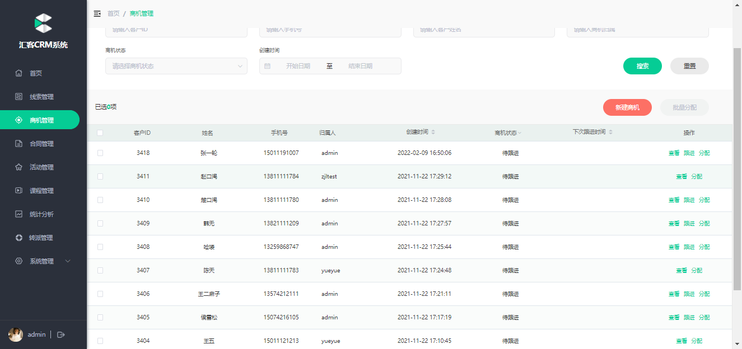Screen dimensions: 742x349
Task: Select the checkbox for customer 3409
Action: point(100,223)
